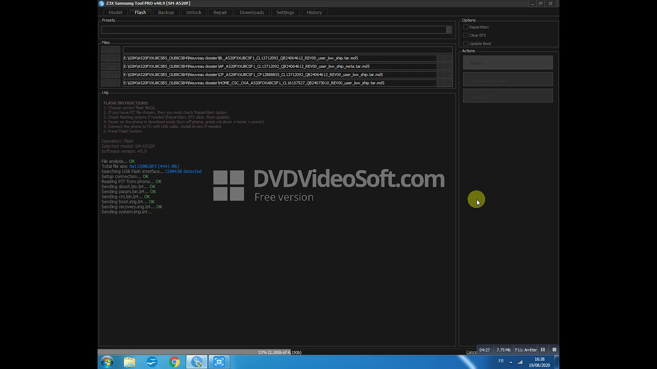Clear the PDA file with the x button

tap(449, 67)
